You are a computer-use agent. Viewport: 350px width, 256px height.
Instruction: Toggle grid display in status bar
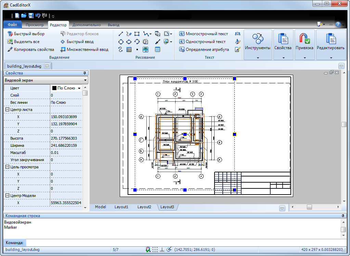click(155, 250)
